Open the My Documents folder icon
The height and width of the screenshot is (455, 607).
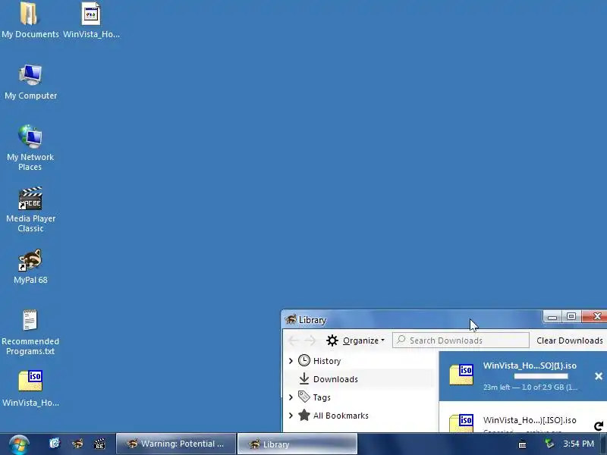29,14
